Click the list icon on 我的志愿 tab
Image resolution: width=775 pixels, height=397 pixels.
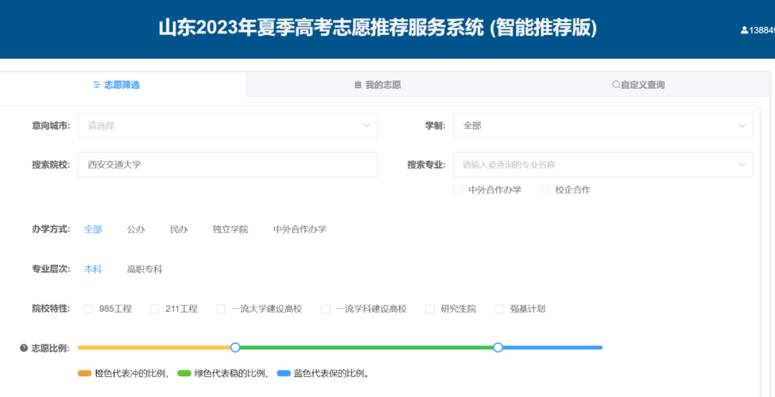click(x=358, y=85)
